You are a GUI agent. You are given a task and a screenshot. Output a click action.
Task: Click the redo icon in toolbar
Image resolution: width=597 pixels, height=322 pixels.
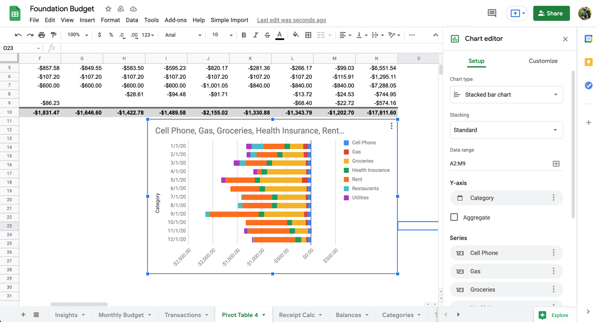(x=30, y=35)
